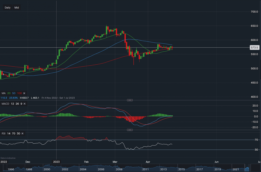Click the high value H 653.7 label

pos(24,98)
